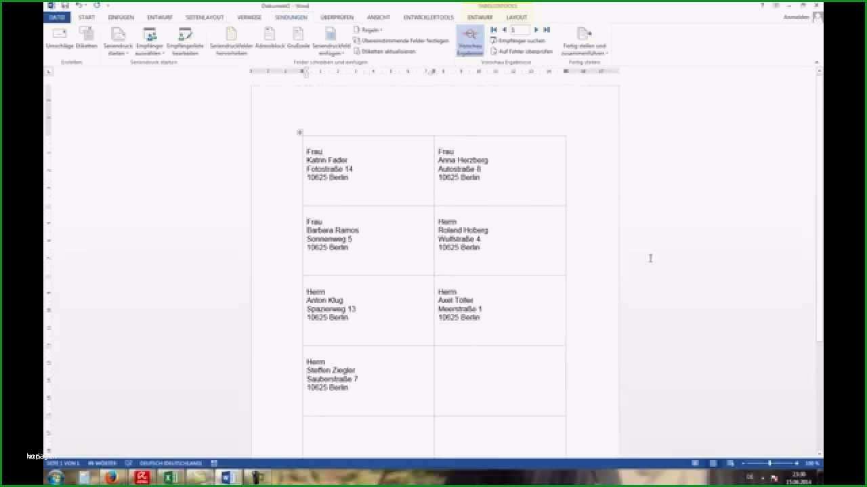The width and height of the screenshot is (867, 487).
Task: Switch to the SENDUNGEN tab
Action: (291, 17)
